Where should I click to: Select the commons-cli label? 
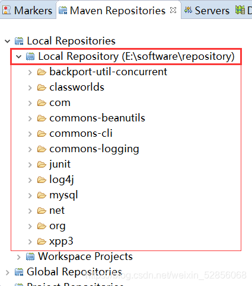81,133
